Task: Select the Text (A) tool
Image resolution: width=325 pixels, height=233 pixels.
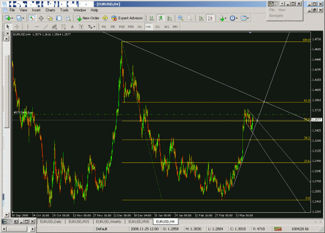Action: click(x=72, y=26)
